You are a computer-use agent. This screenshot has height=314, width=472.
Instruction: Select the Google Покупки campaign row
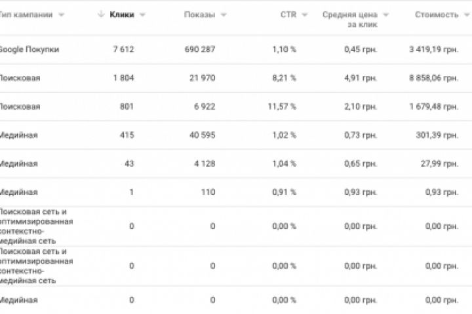point(29,50)
